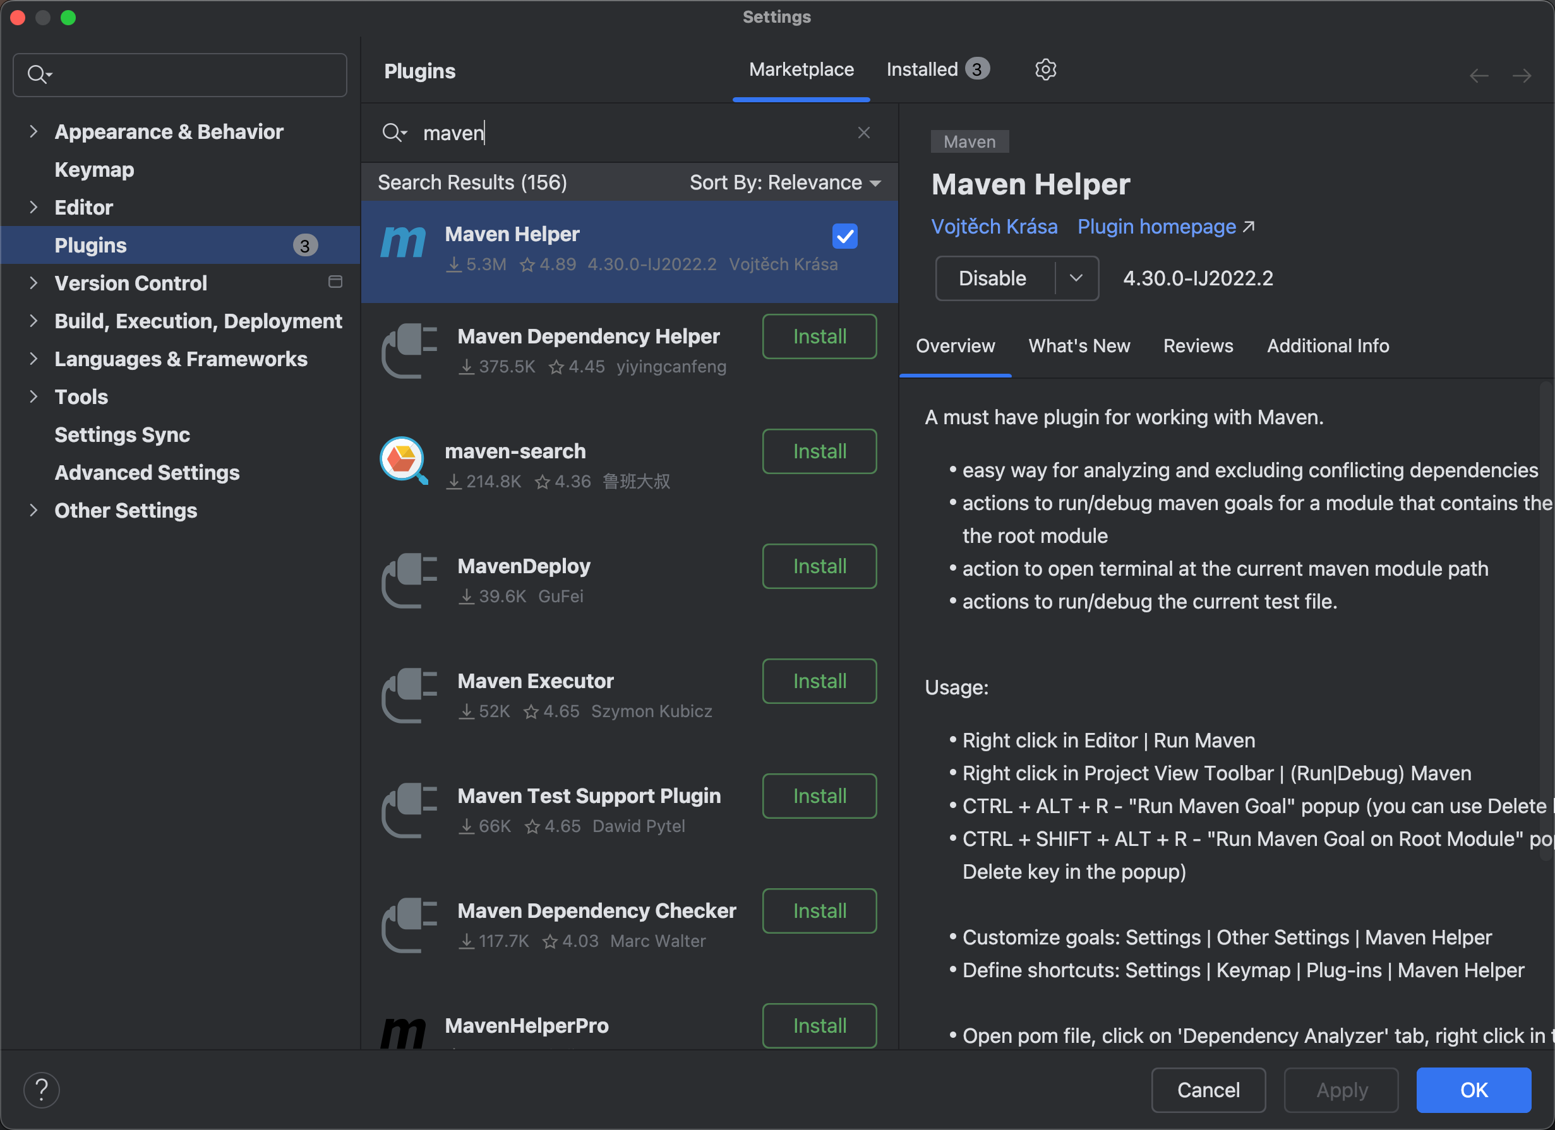Click the Maven category tag
The height and width of the screenshot is (1130, 1555).
(970, 142)
